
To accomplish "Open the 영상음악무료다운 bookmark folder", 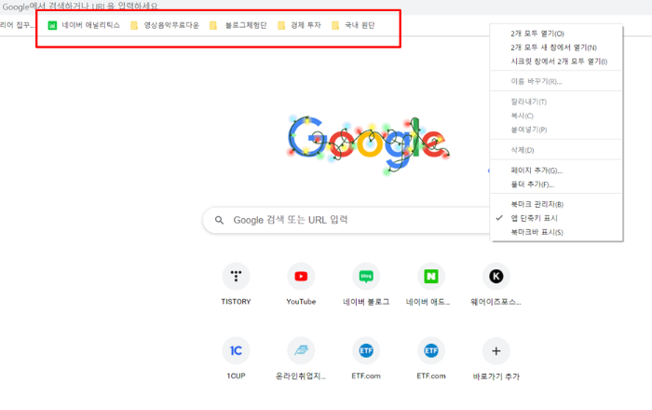I will (x=165, y=26).
